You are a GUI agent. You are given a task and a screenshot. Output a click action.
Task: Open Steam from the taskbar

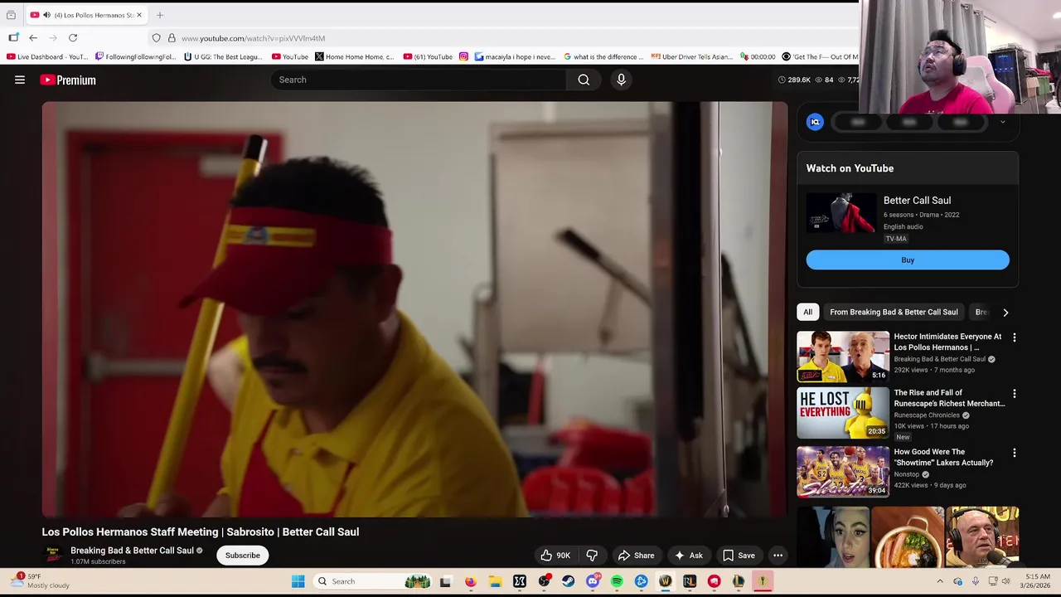pyautogui.click(x=568, y=581)
